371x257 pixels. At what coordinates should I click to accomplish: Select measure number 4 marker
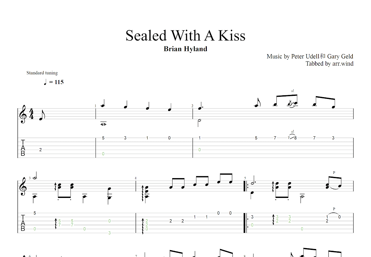(135, 178)
